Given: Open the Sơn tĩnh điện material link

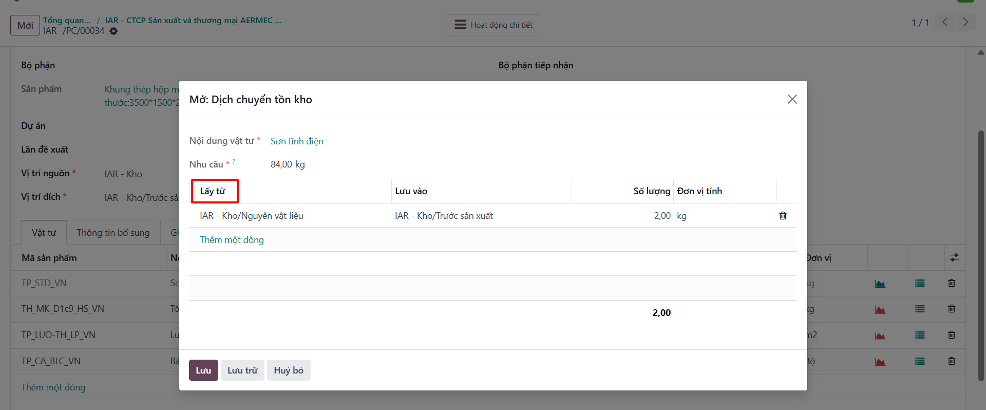Looking at the screenshot, I should (297, 141).
